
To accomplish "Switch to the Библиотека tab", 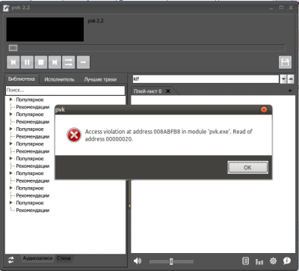I will [22, 79].
